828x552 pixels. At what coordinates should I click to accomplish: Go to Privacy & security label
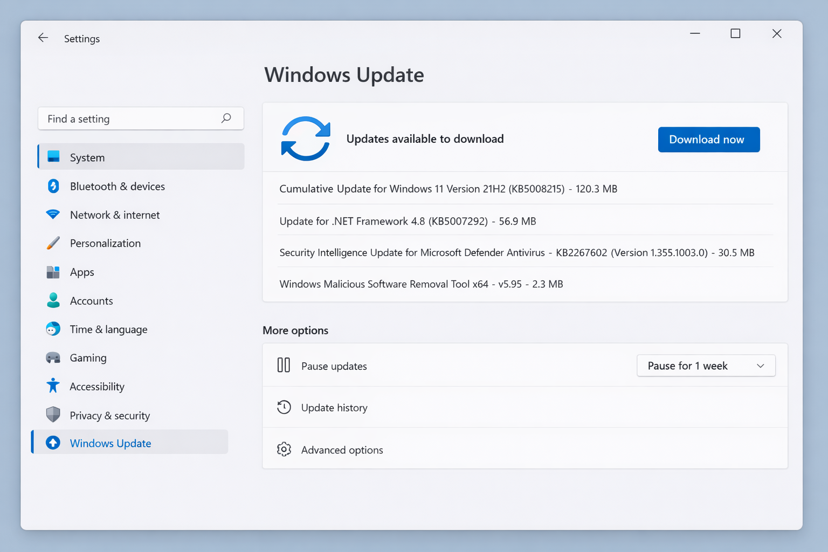[x=110, y=416]
